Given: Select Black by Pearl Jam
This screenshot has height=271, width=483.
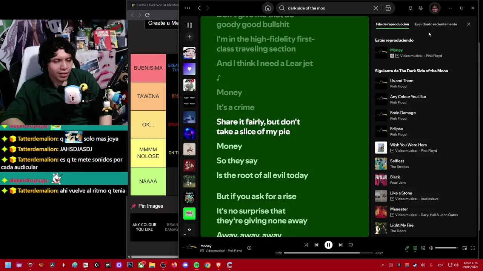Looking at the screenshot, I should 423,180.
